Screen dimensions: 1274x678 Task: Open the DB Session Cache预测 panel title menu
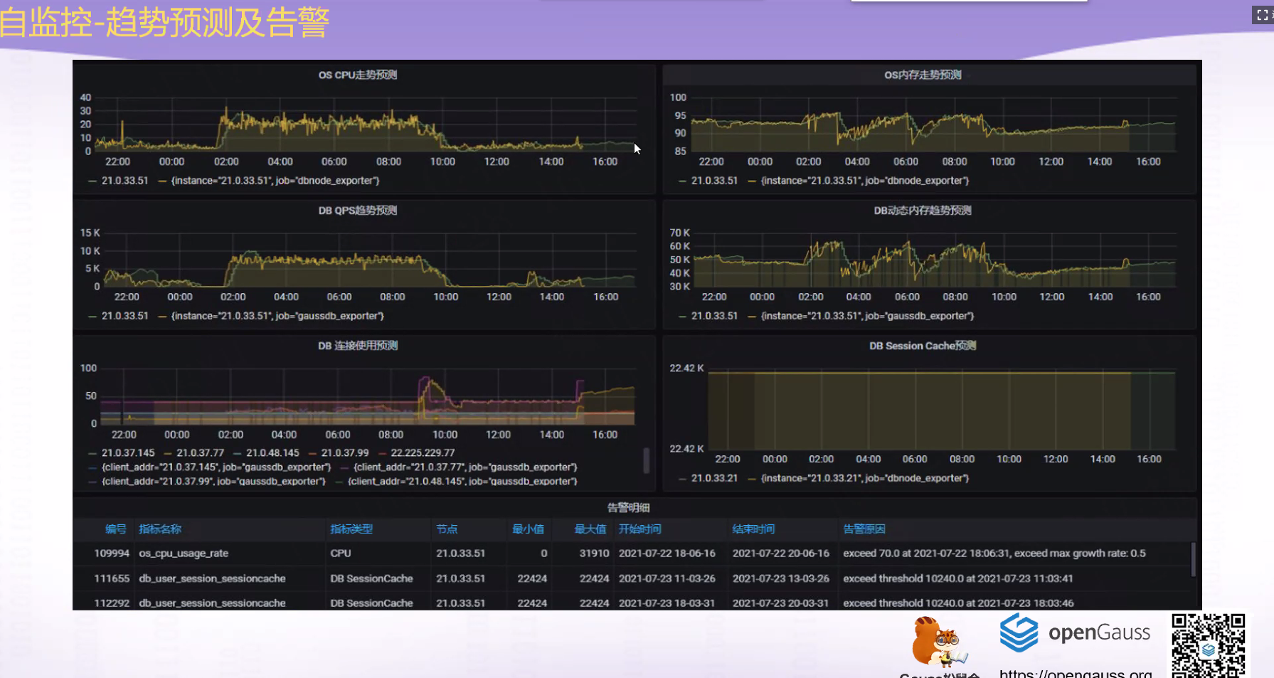pos(923,346)
